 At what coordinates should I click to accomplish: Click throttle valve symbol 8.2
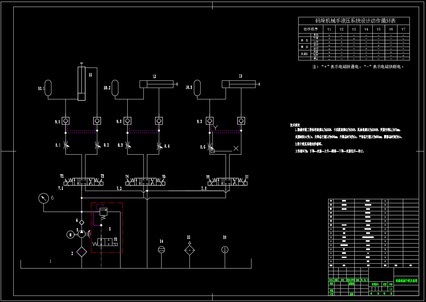97,145
